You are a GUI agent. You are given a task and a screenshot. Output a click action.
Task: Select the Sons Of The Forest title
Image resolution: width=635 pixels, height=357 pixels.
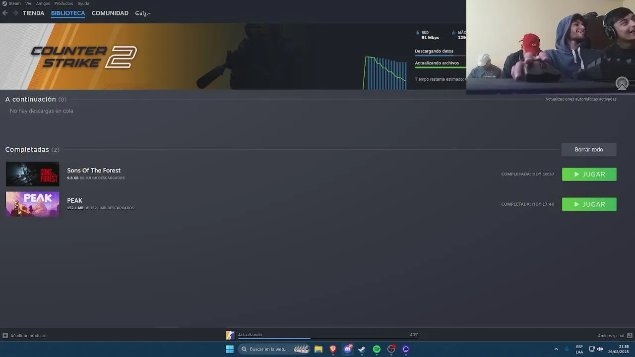point(94,170)
